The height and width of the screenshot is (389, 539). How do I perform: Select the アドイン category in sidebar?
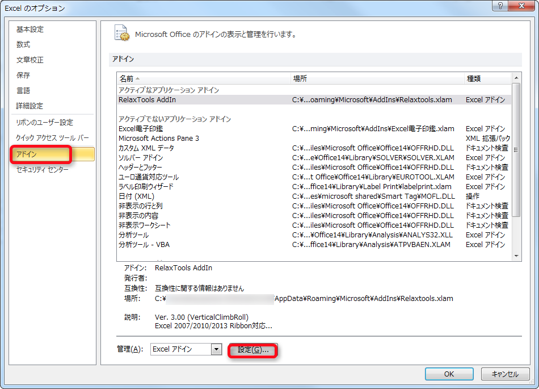coord(52,154)
